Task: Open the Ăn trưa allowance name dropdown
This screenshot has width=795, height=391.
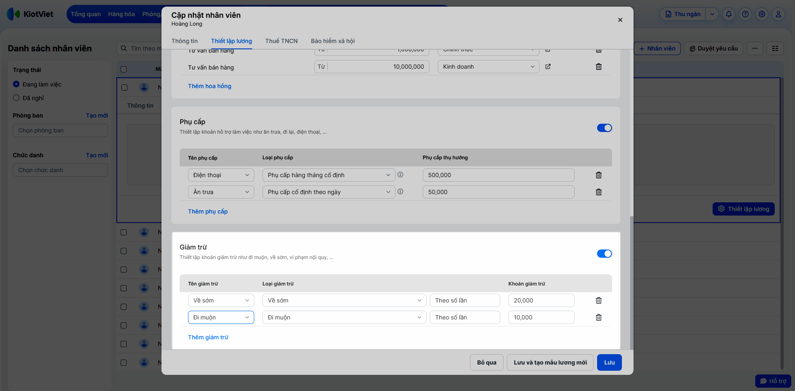Action: tap(221, 192)
